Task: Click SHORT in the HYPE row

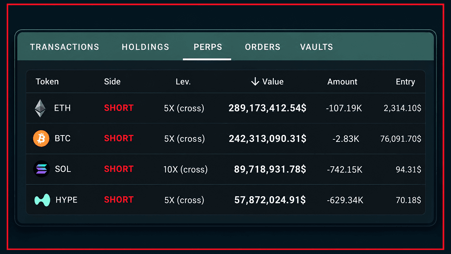Action: pyautogui.click(x=119, y=200)
